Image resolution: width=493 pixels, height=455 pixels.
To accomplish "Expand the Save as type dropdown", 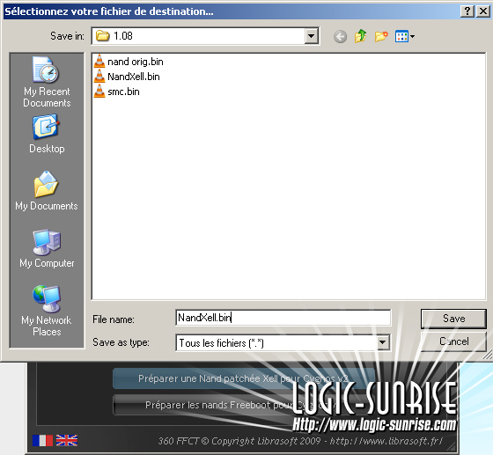I will pyautogui.click(x=382, y=342).
